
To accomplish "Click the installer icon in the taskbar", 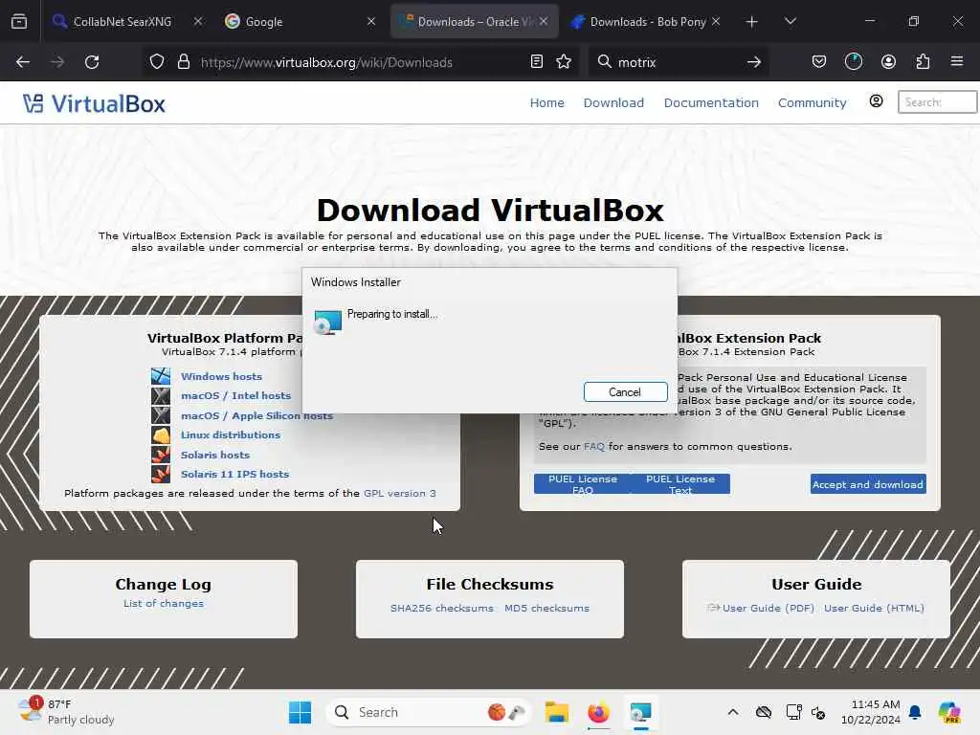I will 640,712.
